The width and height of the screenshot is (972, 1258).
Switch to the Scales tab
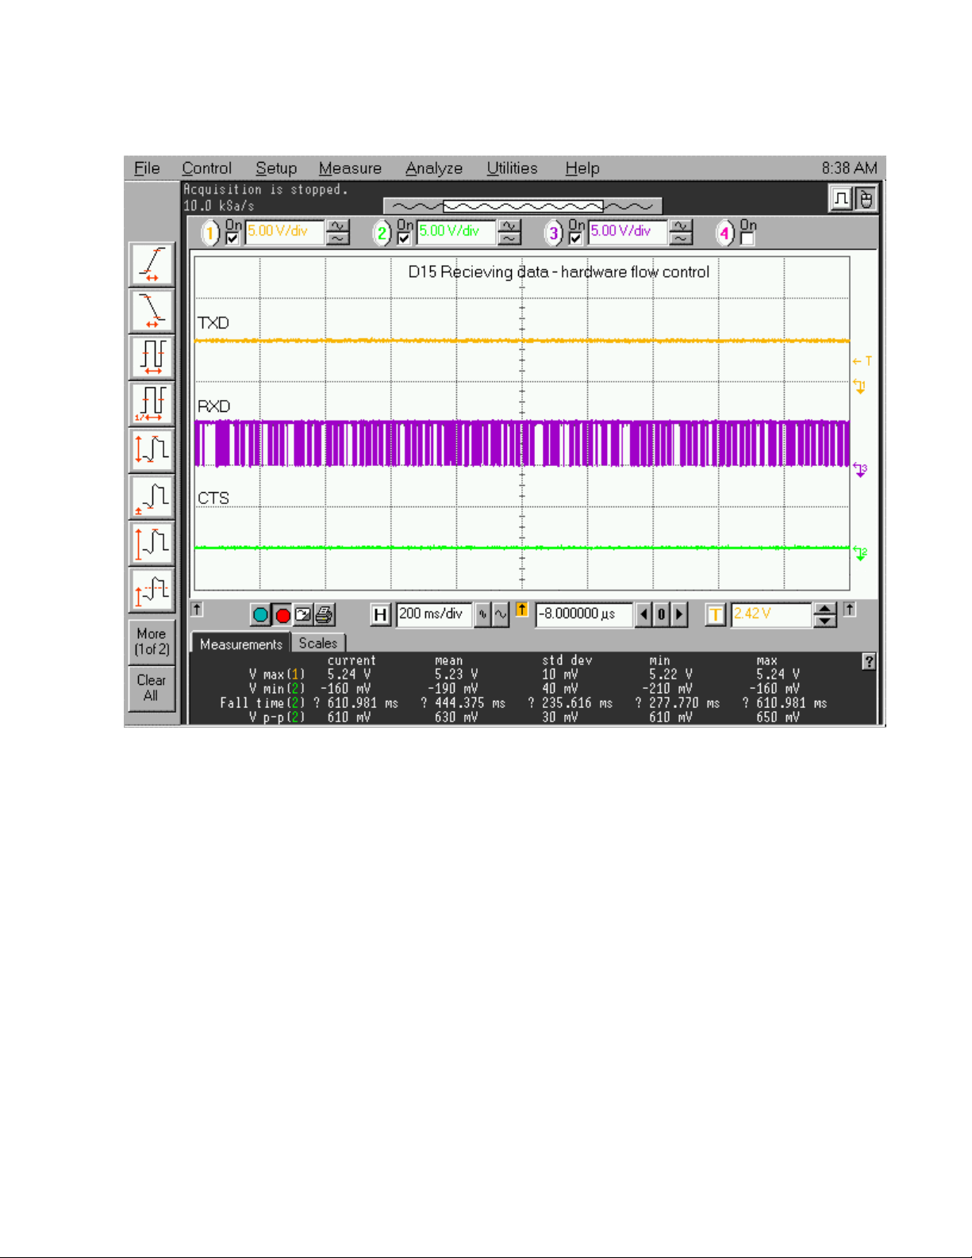click(x=317, y=643)
